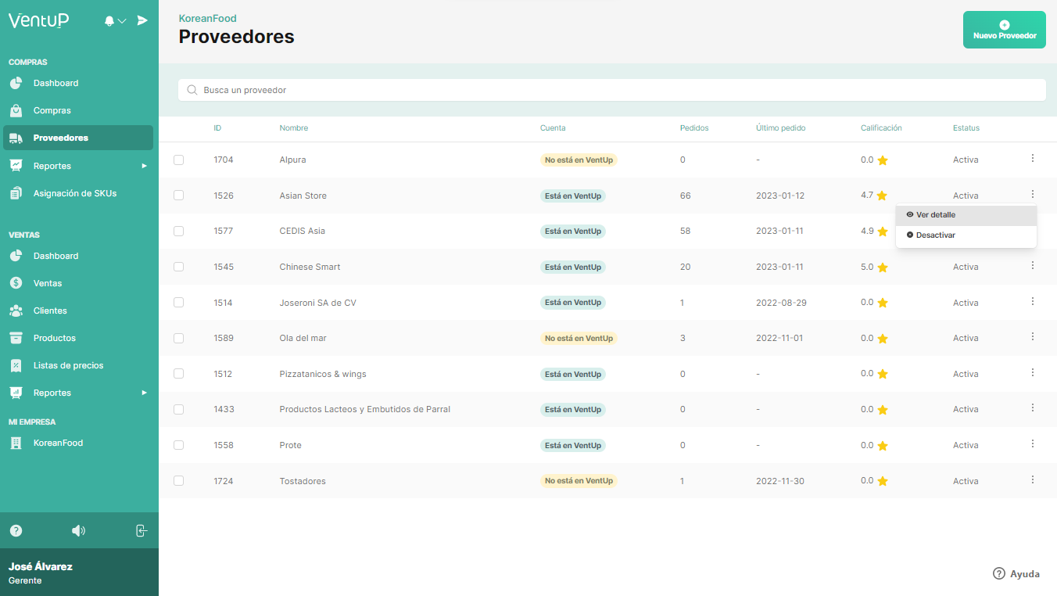Click the logout door icon
Screen dimensions: 1057x596
pos(142,530)
